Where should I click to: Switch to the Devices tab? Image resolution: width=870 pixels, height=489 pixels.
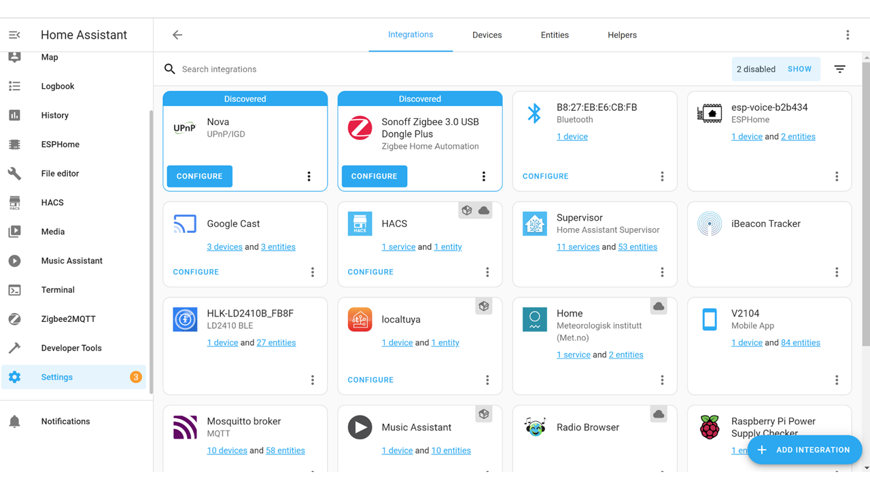coord(487,35)
